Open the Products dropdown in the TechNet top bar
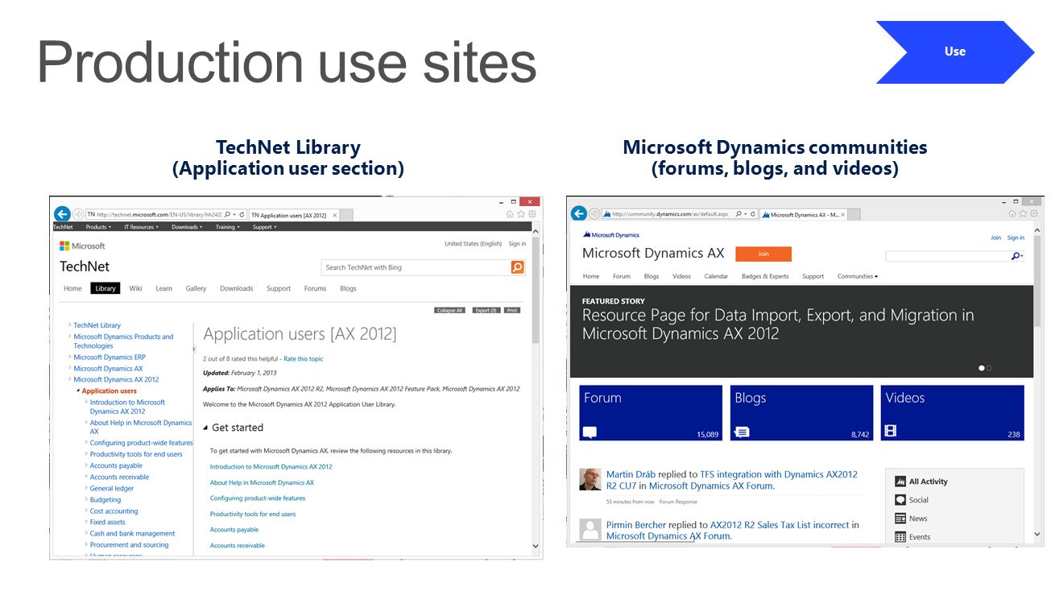 click(x=100, y=227)
